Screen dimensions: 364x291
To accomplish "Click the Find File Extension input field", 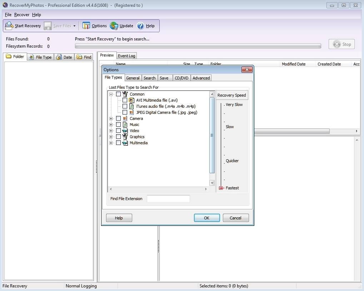I will (x=168, y=199).
